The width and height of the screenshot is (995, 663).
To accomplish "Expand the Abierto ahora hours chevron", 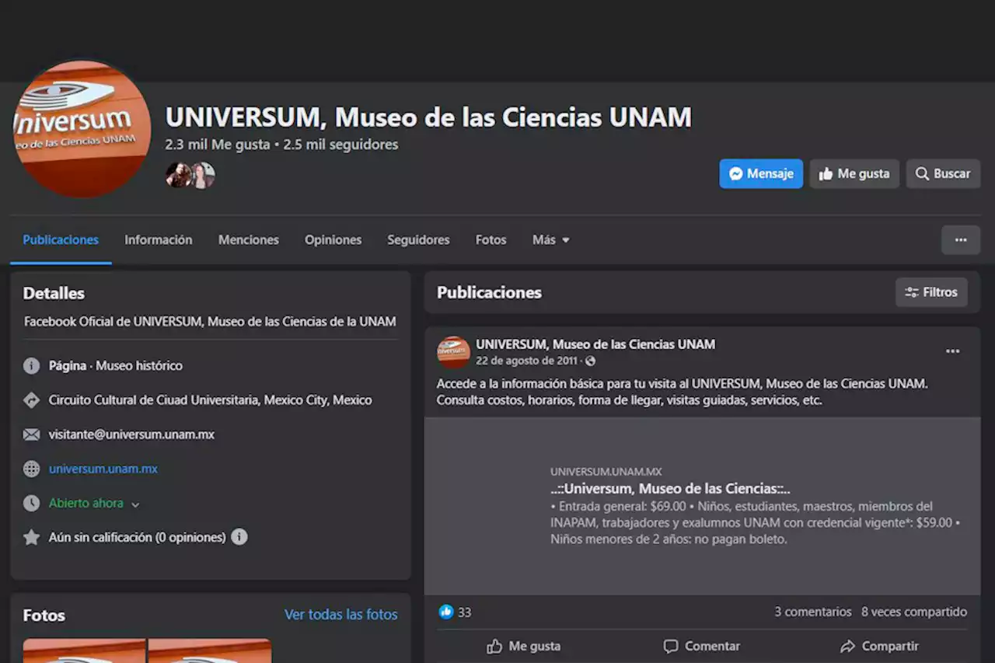I will 135,504.
